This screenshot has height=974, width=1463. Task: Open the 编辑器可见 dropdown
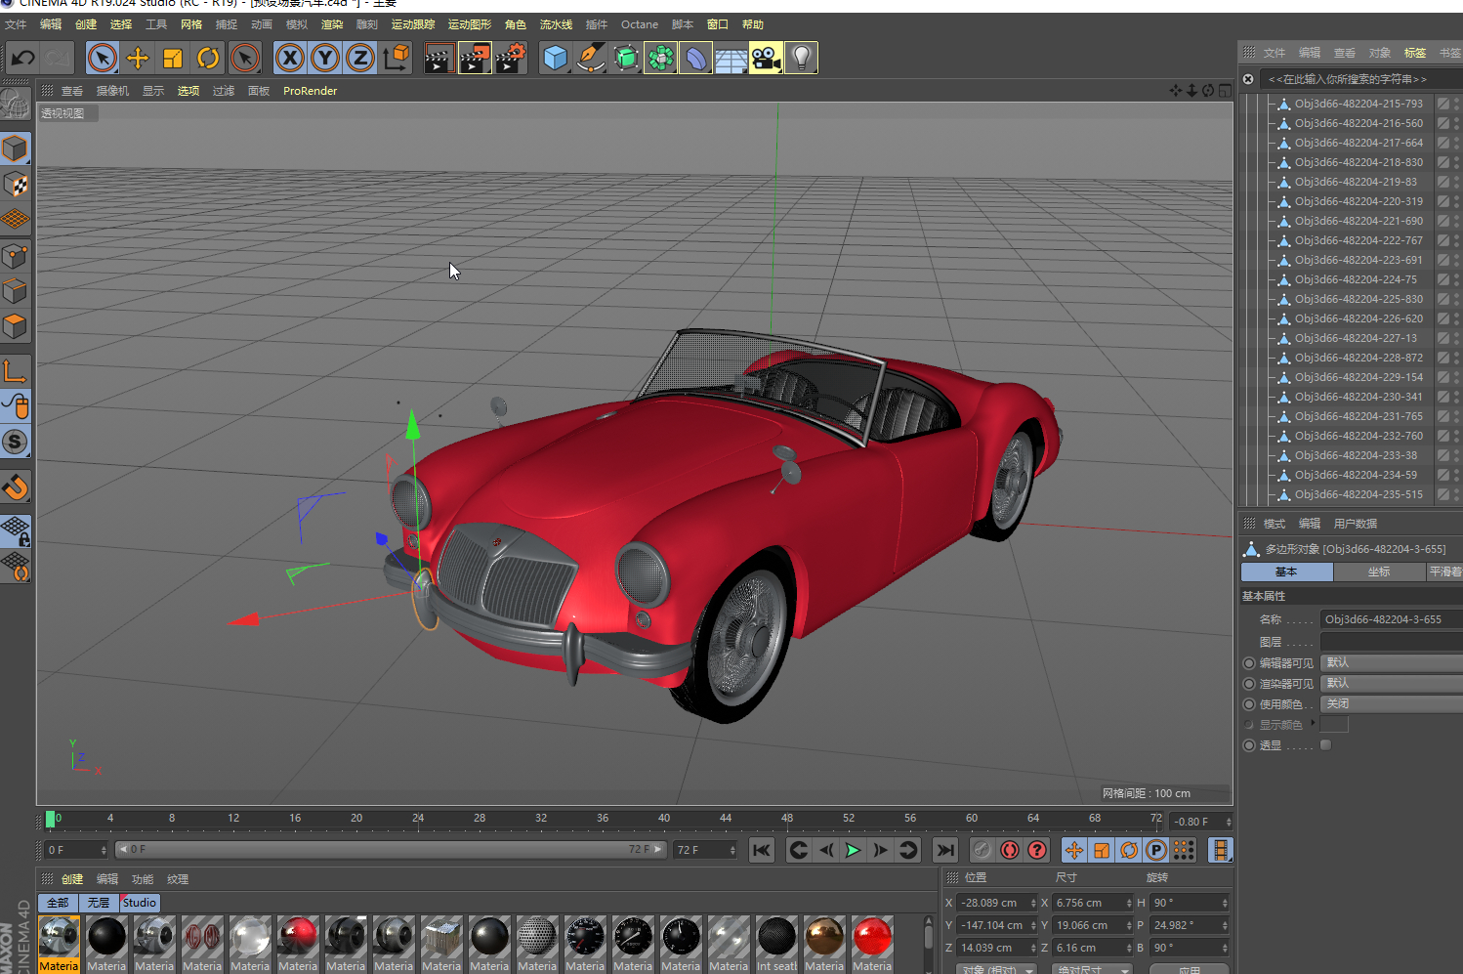pyautogui.click(x=1392, y=663)
